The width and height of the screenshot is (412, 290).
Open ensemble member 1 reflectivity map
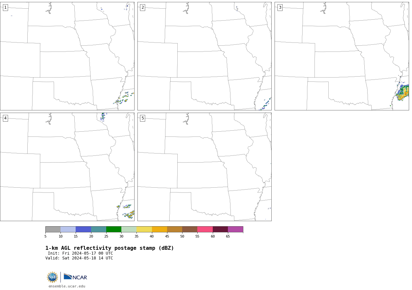coord(67,56)
